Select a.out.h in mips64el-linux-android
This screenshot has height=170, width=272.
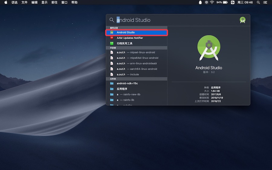[x=137, y=58]
